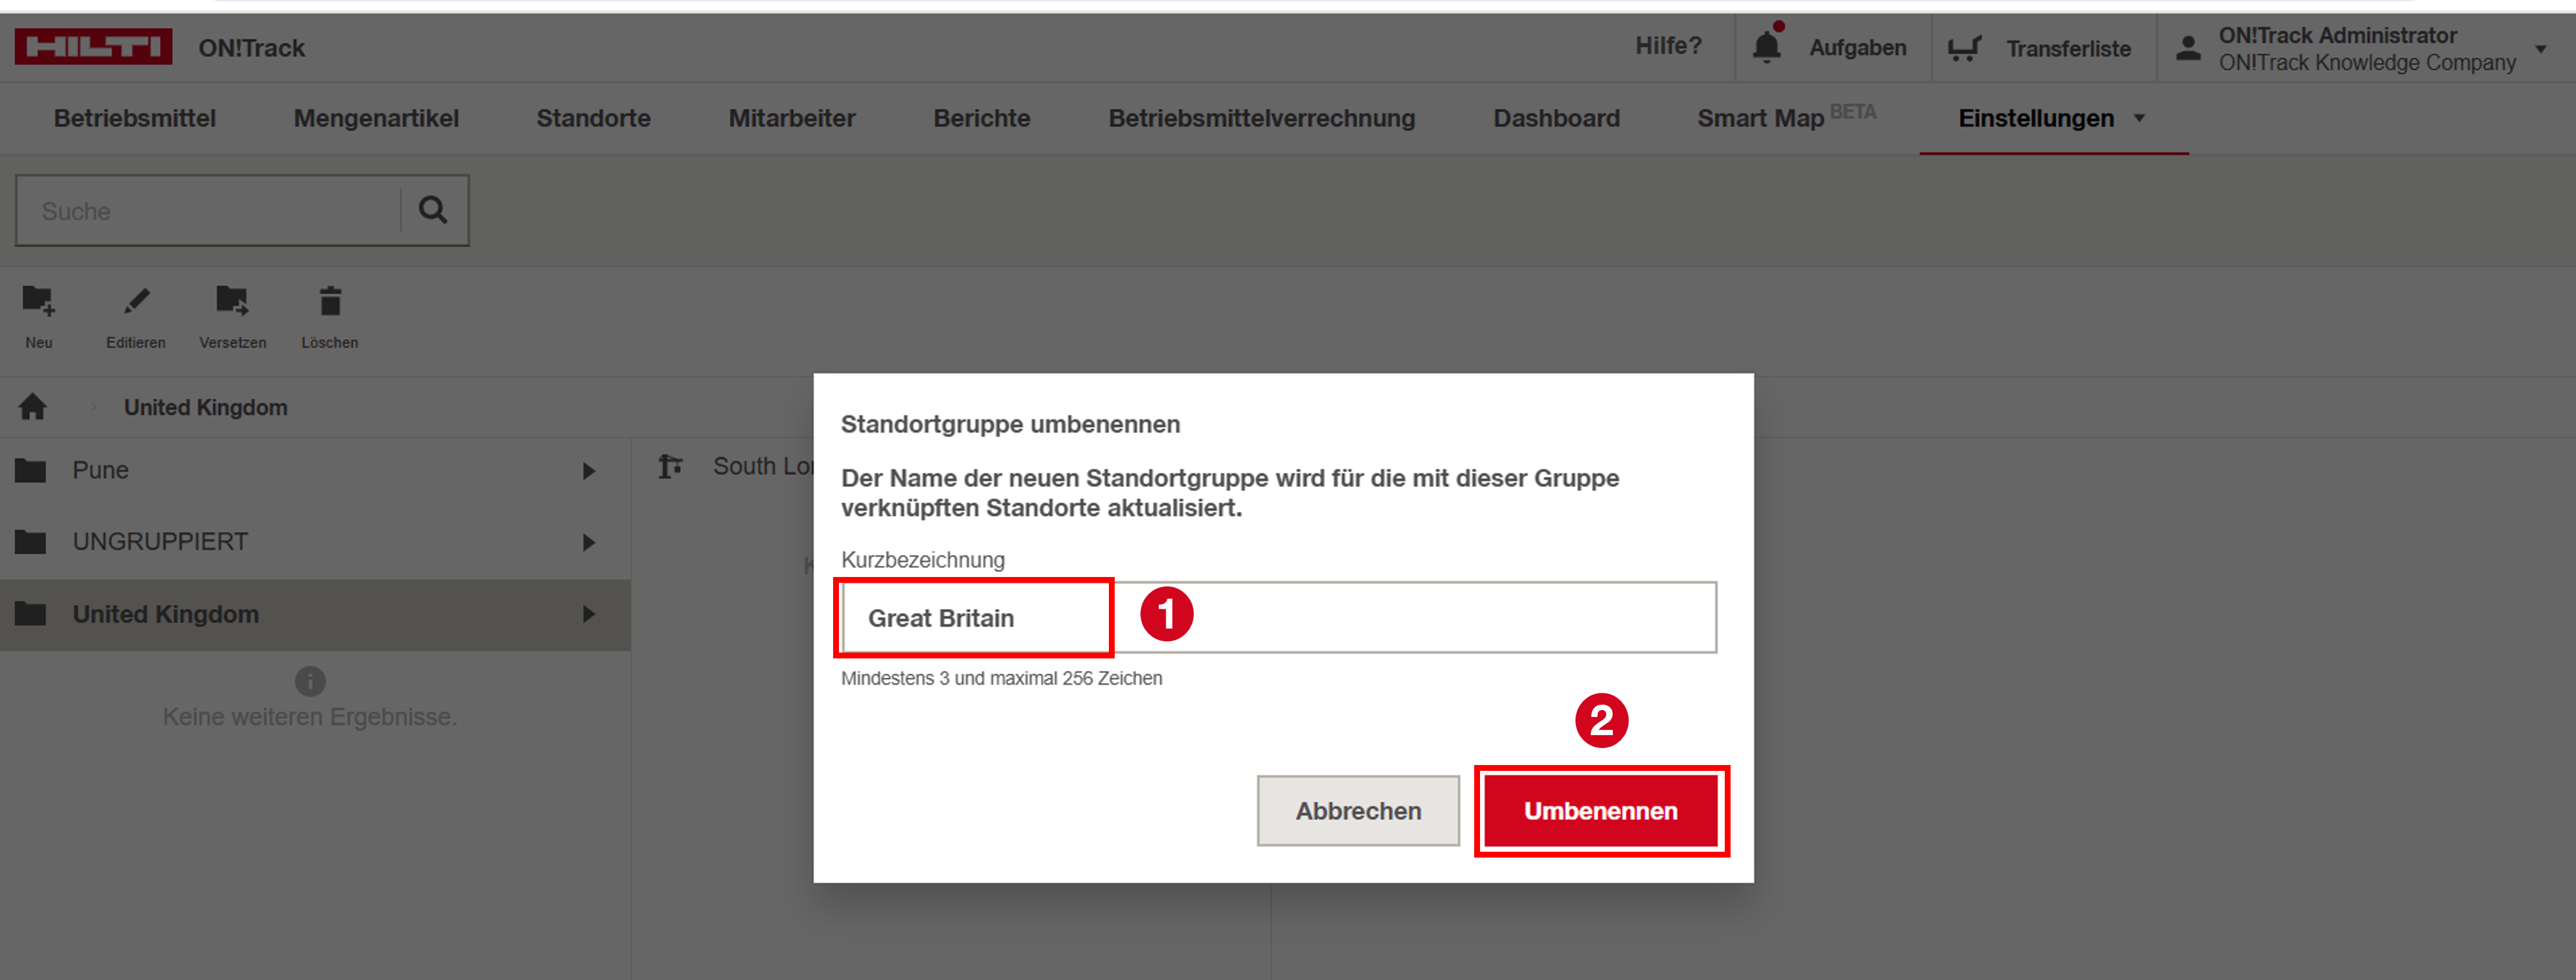Click the Editieren toolbar label

pyautogui.click(x=136, y=342)
